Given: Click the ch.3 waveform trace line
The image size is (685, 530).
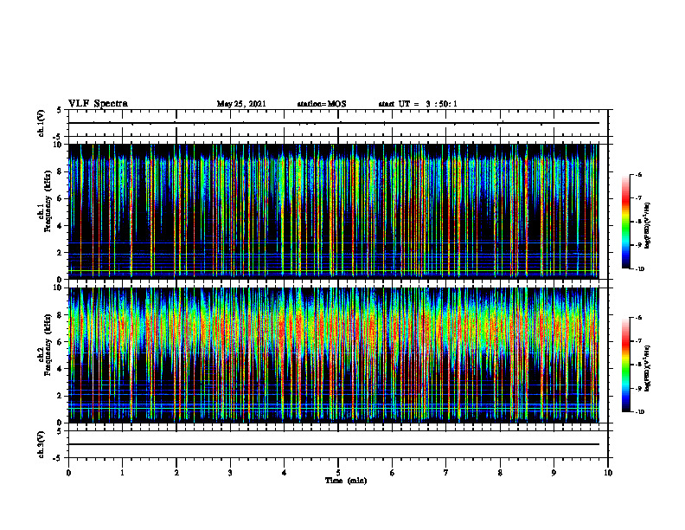Looking at the screenshot, I should coord(334,444).
